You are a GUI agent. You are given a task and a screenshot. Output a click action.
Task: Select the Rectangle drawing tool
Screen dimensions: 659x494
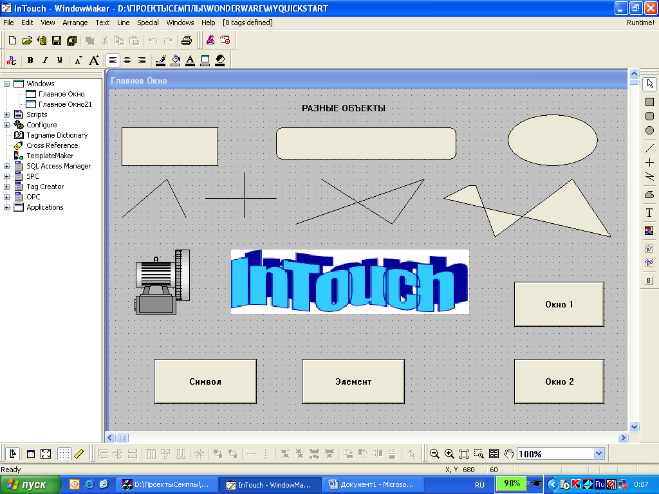coord(649,102)
